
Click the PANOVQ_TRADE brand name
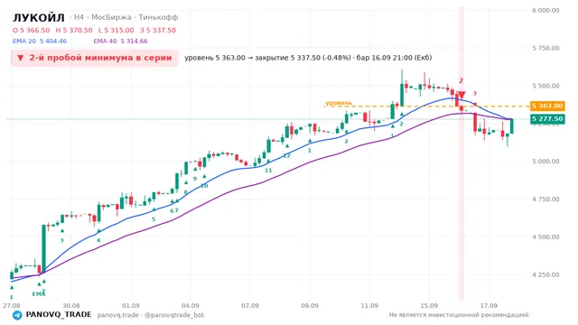[59, 315]
